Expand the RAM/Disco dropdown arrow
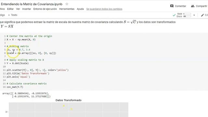 [194, 15]
